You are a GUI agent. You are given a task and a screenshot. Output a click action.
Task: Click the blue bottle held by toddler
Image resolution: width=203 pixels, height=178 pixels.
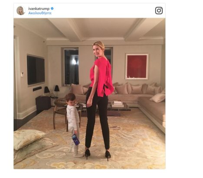click(x=76, y=140)
